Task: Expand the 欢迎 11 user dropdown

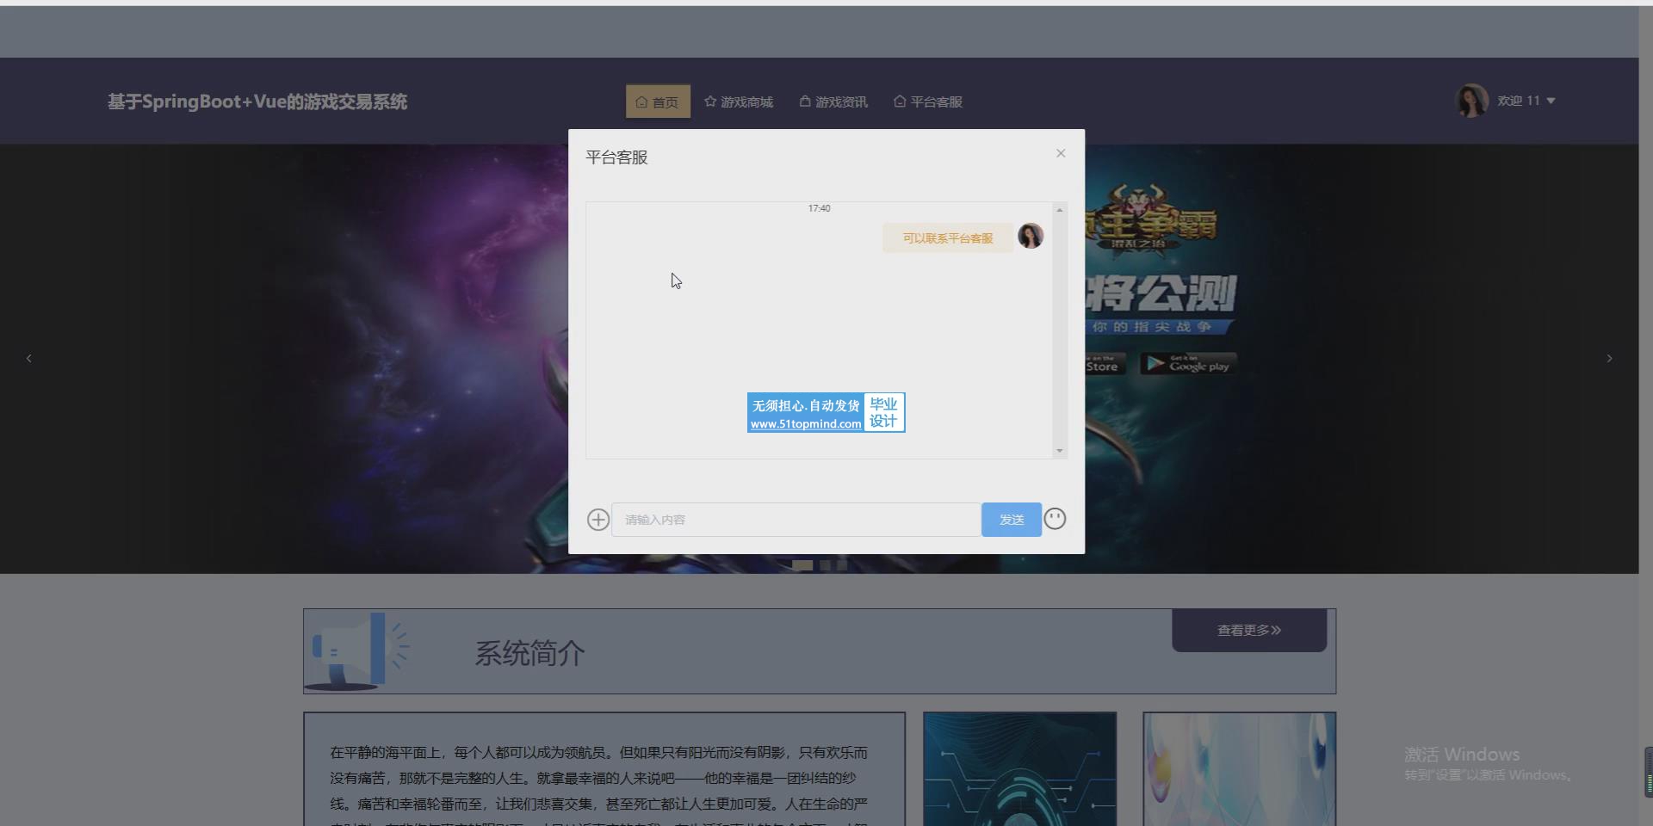Action: click(1526, 101)
